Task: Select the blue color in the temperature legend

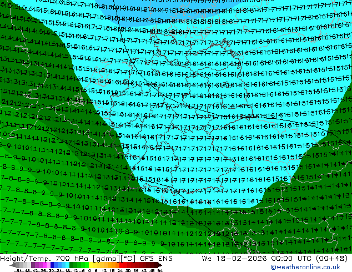Action: (x=52, y=265)
